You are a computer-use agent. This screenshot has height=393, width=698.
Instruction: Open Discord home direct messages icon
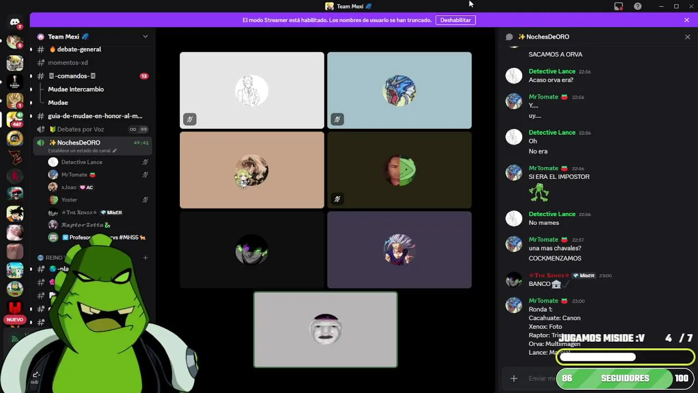[15, 22]
